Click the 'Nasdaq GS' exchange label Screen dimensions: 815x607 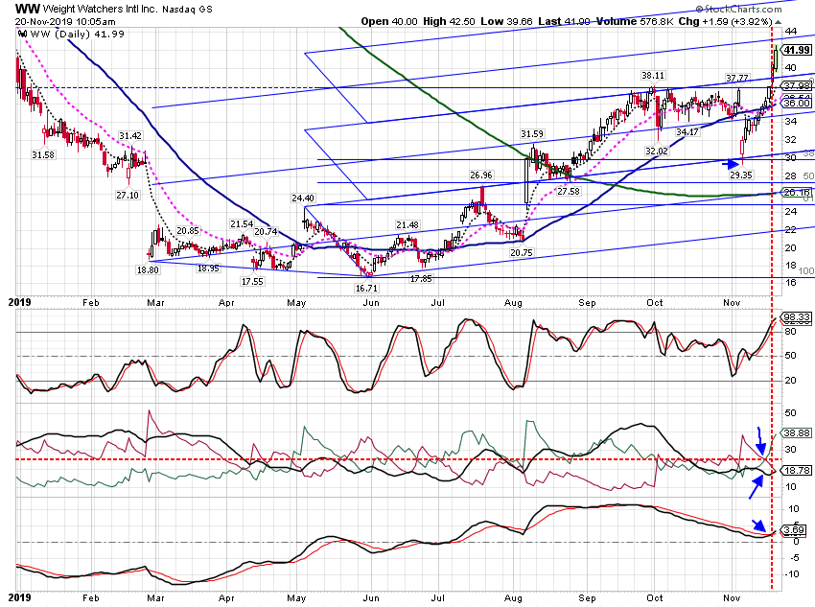[187, 10]
